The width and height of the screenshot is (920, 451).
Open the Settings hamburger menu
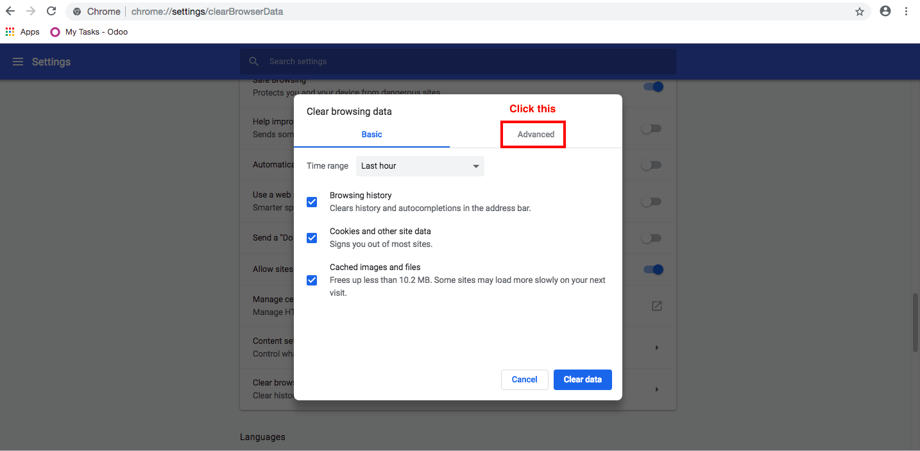18,62
